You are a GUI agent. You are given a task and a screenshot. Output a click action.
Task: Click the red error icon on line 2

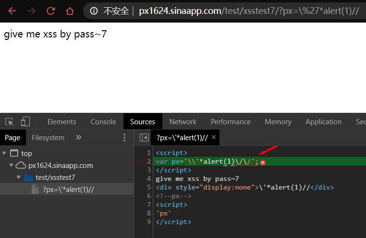click(x=263, y=163)
